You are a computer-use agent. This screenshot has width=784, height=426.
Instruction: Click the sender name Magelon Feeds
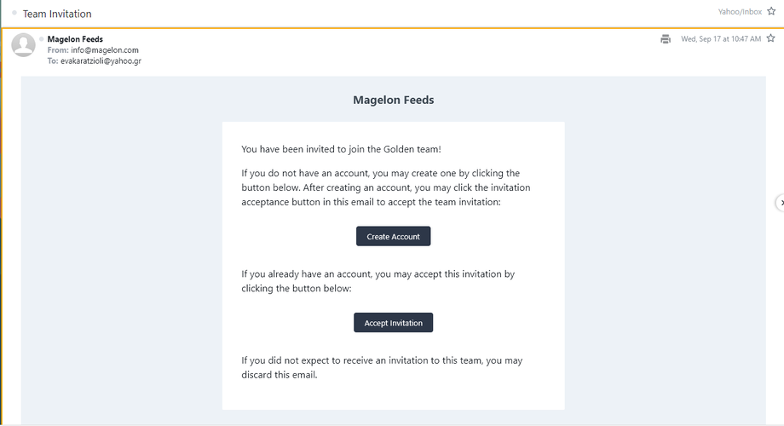(75, 39)
